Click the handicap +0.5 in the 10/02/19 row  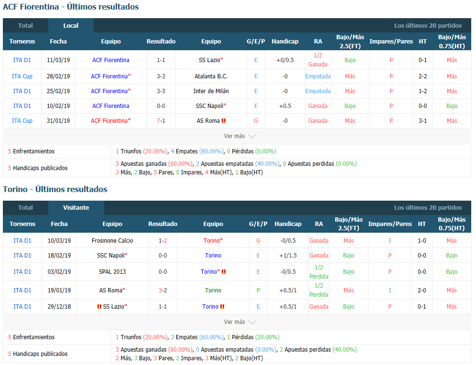(285, 106)
